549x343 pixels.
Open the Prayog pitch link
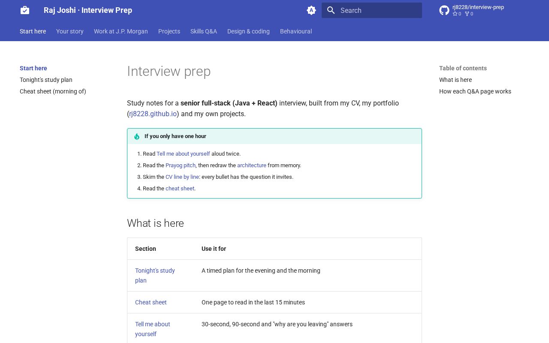point(181,165)
